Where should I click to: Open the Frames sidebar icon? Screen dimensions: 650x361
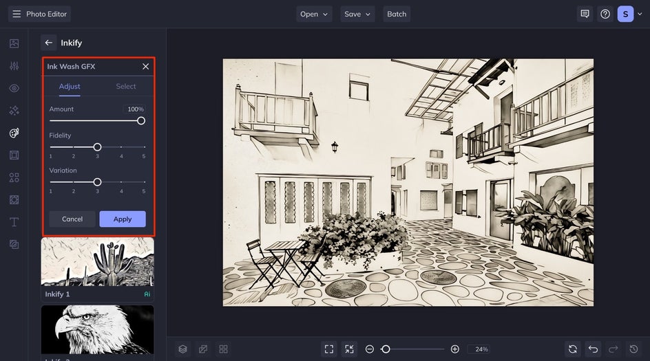(14, 155)
